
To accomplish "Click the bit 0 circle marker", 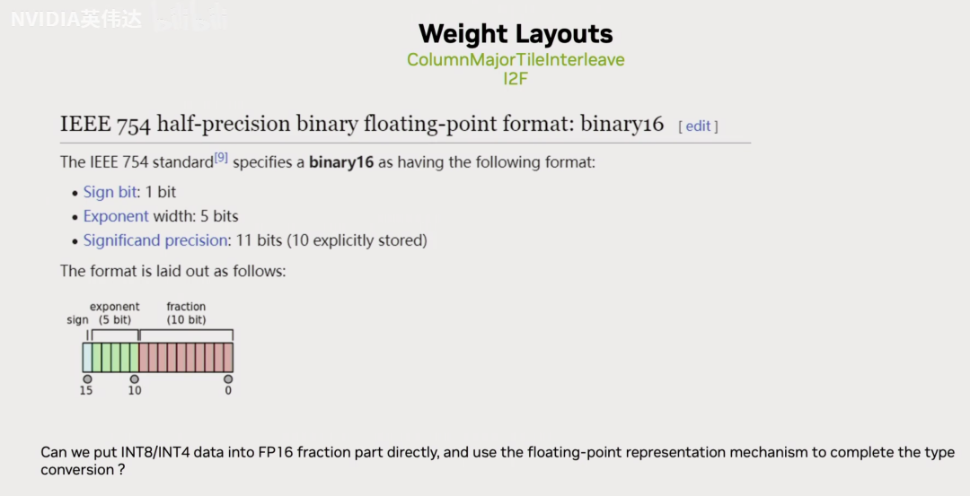I will pyautogui.click(x=228, y=379).
